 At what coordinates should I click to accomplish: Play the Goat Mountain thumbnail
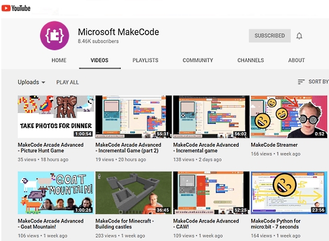[x=56, y=193]
